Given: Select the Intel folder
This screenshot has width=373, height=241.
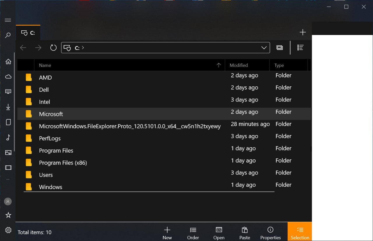Looking at the screenshot, I should (164, 102).
